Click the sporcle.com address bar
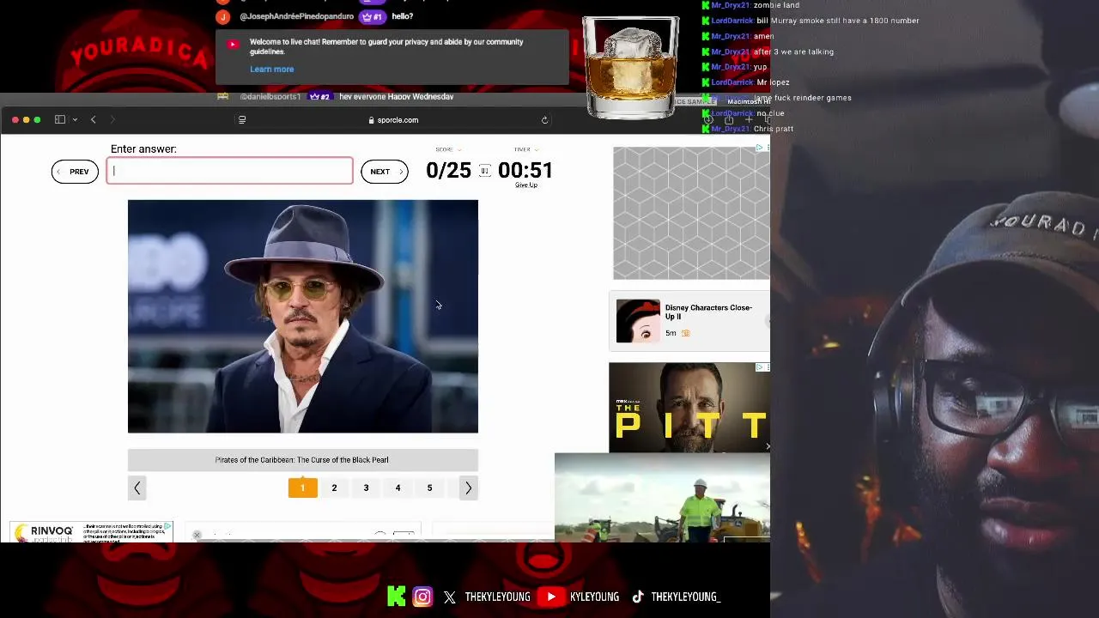Viewport: 1099px width, 618px height. pyautogui.click(x=393, y=120)
